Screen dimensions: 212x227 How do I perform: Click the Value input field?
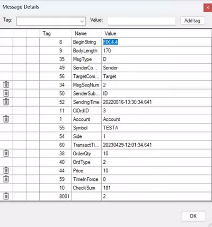(x=142, y=21)
